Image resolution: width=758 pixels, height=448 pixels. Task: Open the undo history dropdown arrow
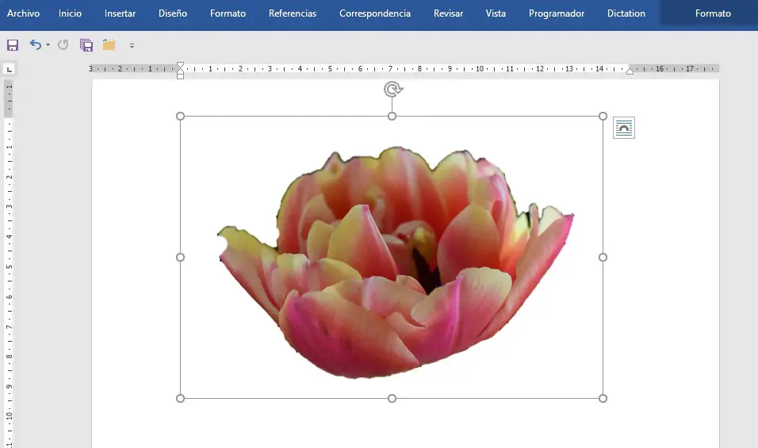[48, 45]
